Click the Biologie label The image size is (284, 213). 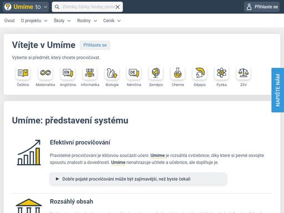[x=112, y=85]
